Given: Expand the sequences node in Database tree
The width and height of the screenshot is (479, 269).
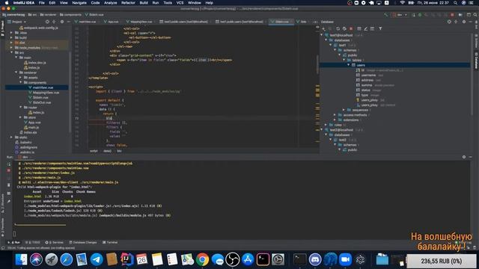Looking at the screenshot, I should pyautogui.click(x=344, y=110).
